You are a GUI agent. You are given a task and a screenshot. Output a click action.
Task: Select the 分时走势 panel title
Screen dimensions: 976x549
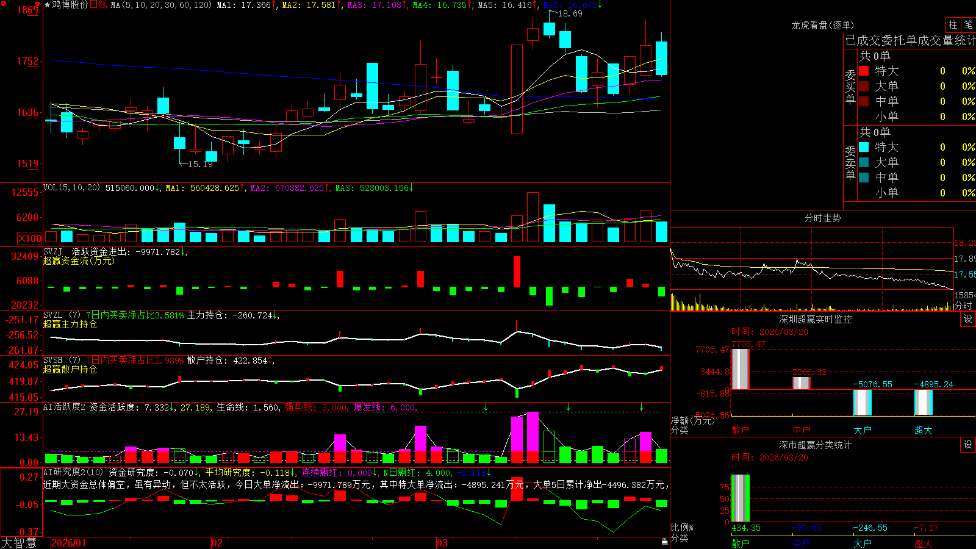click(x=822, y=218)
